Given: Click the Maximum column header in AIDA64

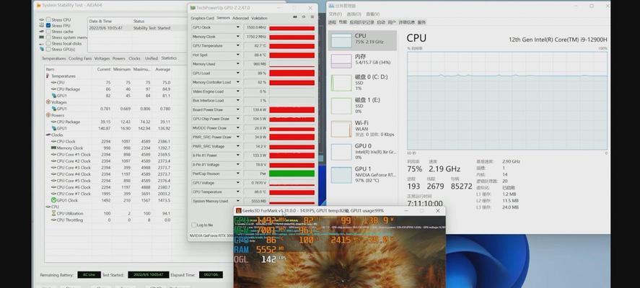Looking at the screenshot, I should click(x=141, y=69).
